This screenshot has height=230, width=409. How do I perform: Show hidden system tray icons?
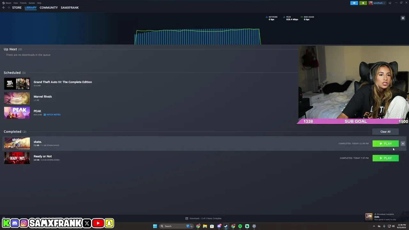coord(374,226)
